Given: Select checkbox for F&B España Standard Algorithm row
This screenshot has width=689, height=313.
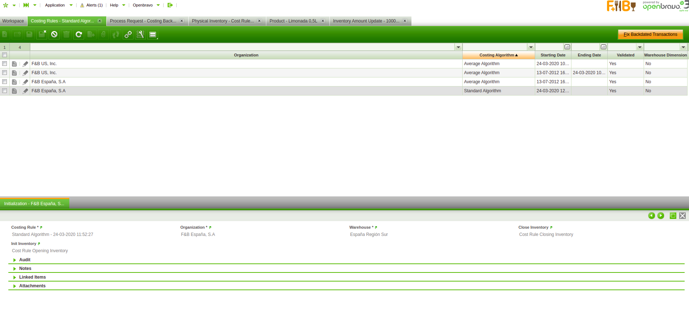Looking at the screenshot, I should (x=5, y=91).
